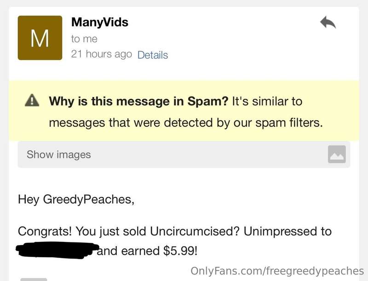
Task: Click the Show images label
Action: click(x=59, y=155)
